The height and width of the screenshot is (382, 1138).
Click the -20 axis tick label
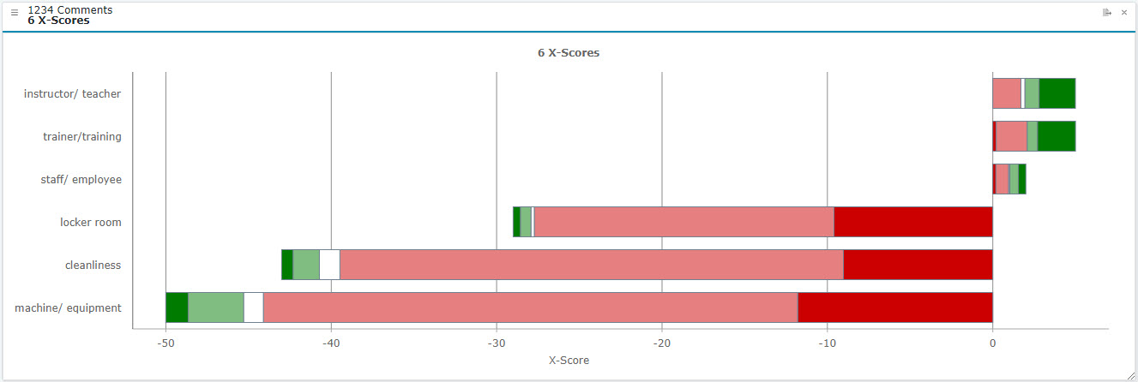pos(662,342)
